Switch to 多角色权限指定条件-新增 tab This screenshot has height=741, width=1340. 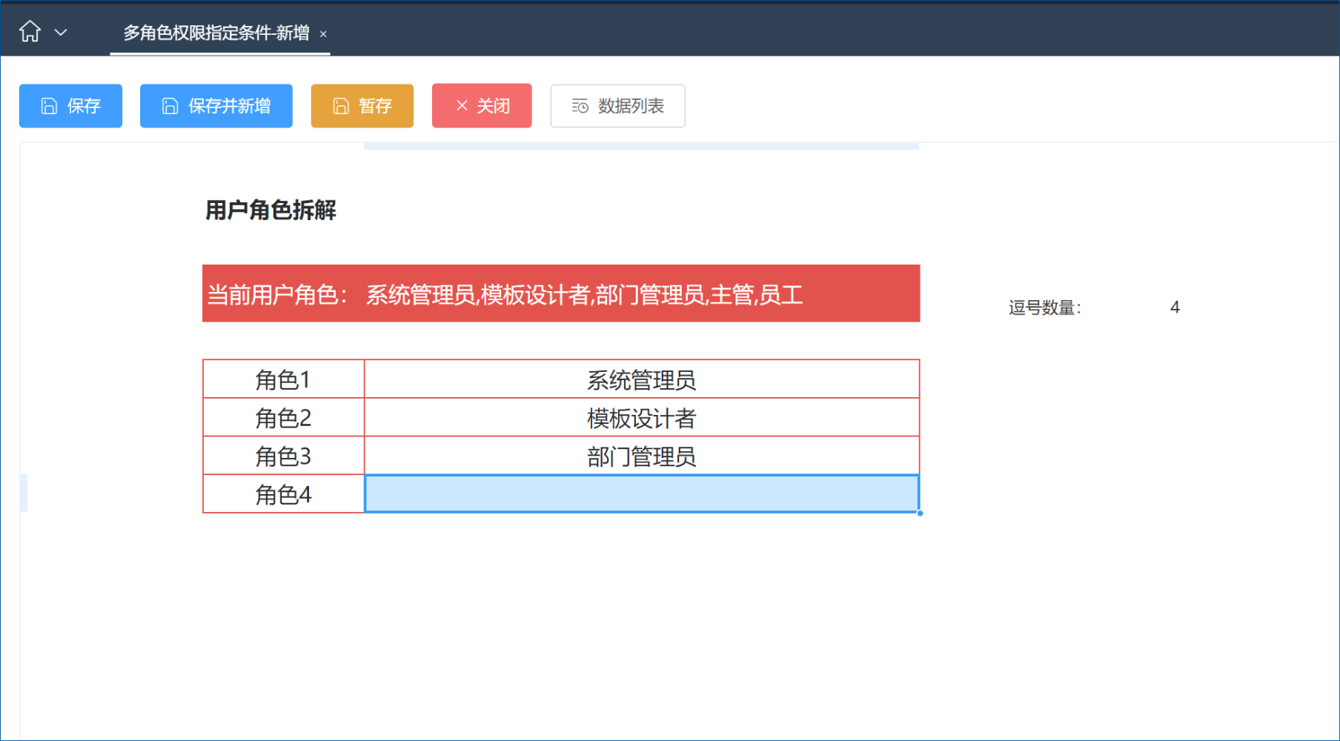point(216,33)
